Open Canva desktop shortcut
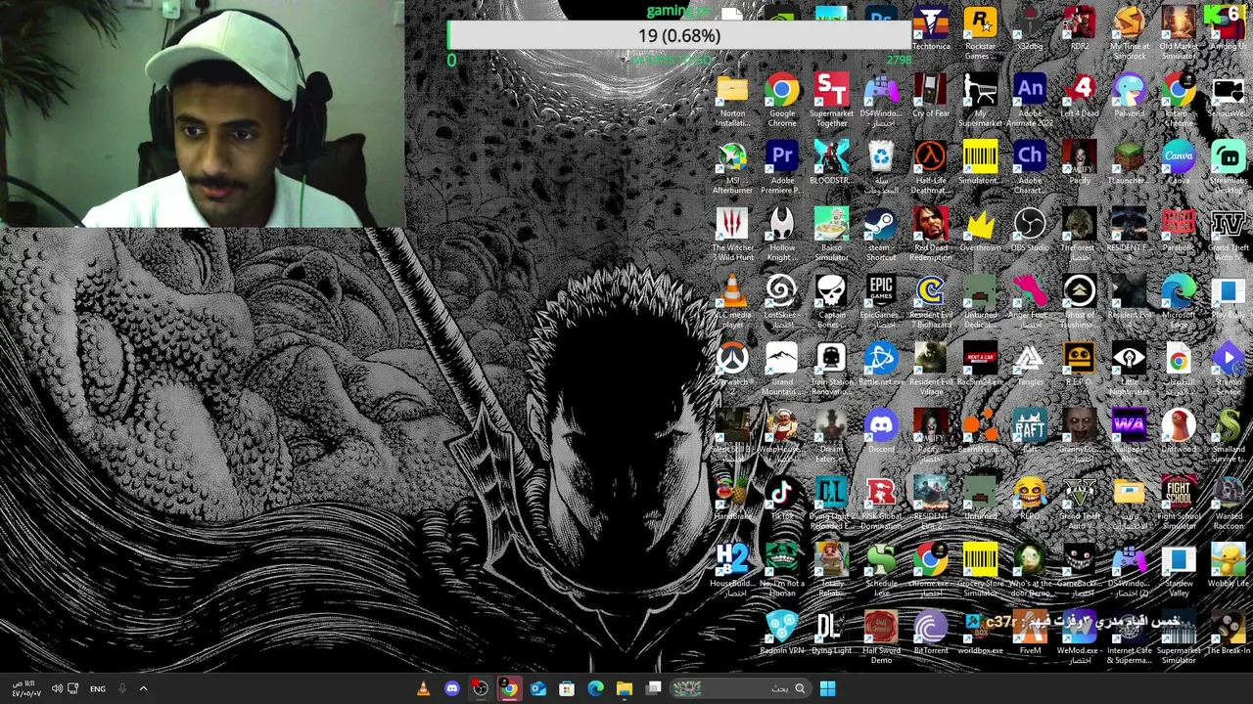 click(x=1179, y=162)
